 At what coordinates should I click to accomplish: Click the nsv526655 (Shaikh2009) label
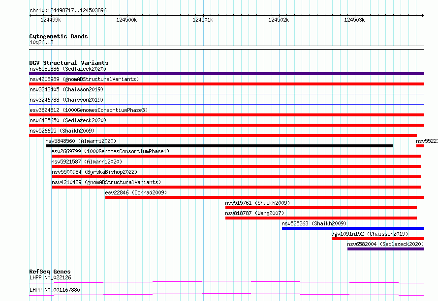(62, 131)
